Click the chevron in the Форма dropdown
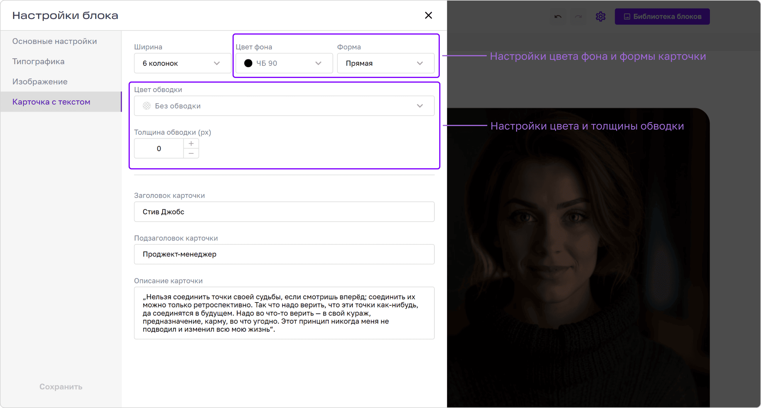The width and height of the screenshot is (761, 408). point(420,63)
